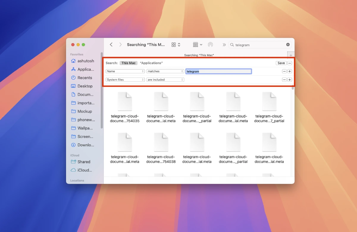This screenshot has width=357, height=232.
Task: Select file telegram-cloud-docume...754038
Action: click(161, 148)
